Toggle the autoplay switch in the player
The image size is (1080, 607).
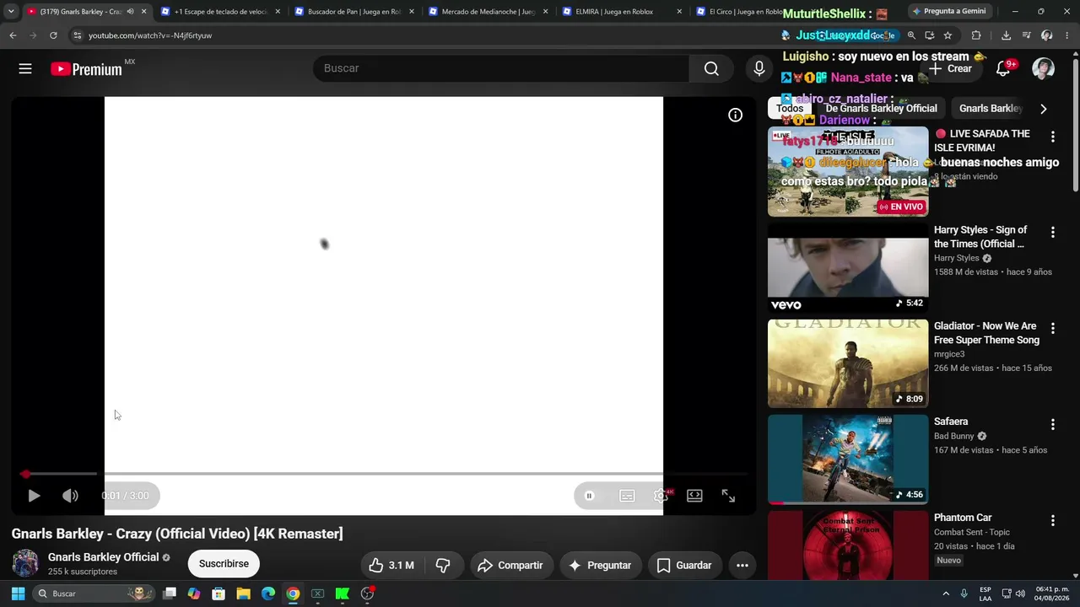pyautogui.click(x=589, y=496)
